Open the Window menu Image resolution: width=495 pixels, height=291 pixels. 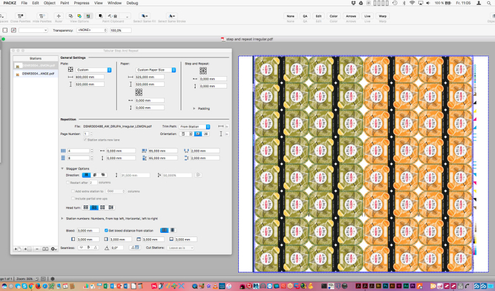point(114,3)
